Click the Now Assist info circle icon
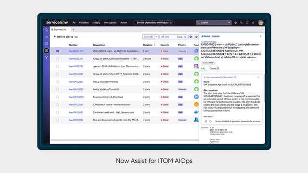This screenshot has height=173, width=308. click(x=235, y=77)
